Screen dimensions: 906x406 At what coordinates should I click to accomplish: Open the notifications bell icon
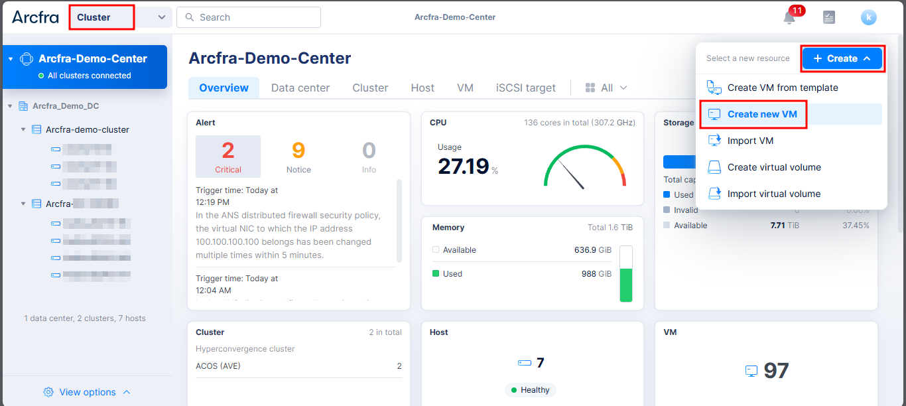(789, 18)
